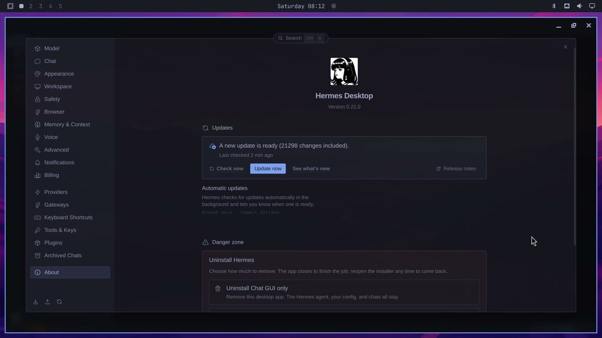This screenshot has height=338, width=602.
Task: Choose Uninstall Chat GUI only
Action: coord(344,292)
